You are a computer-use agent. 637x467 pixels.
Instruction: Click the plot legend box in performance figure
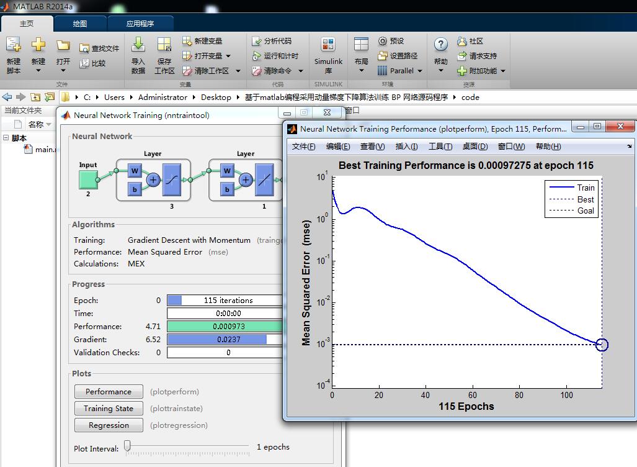[x=572, y=199]
